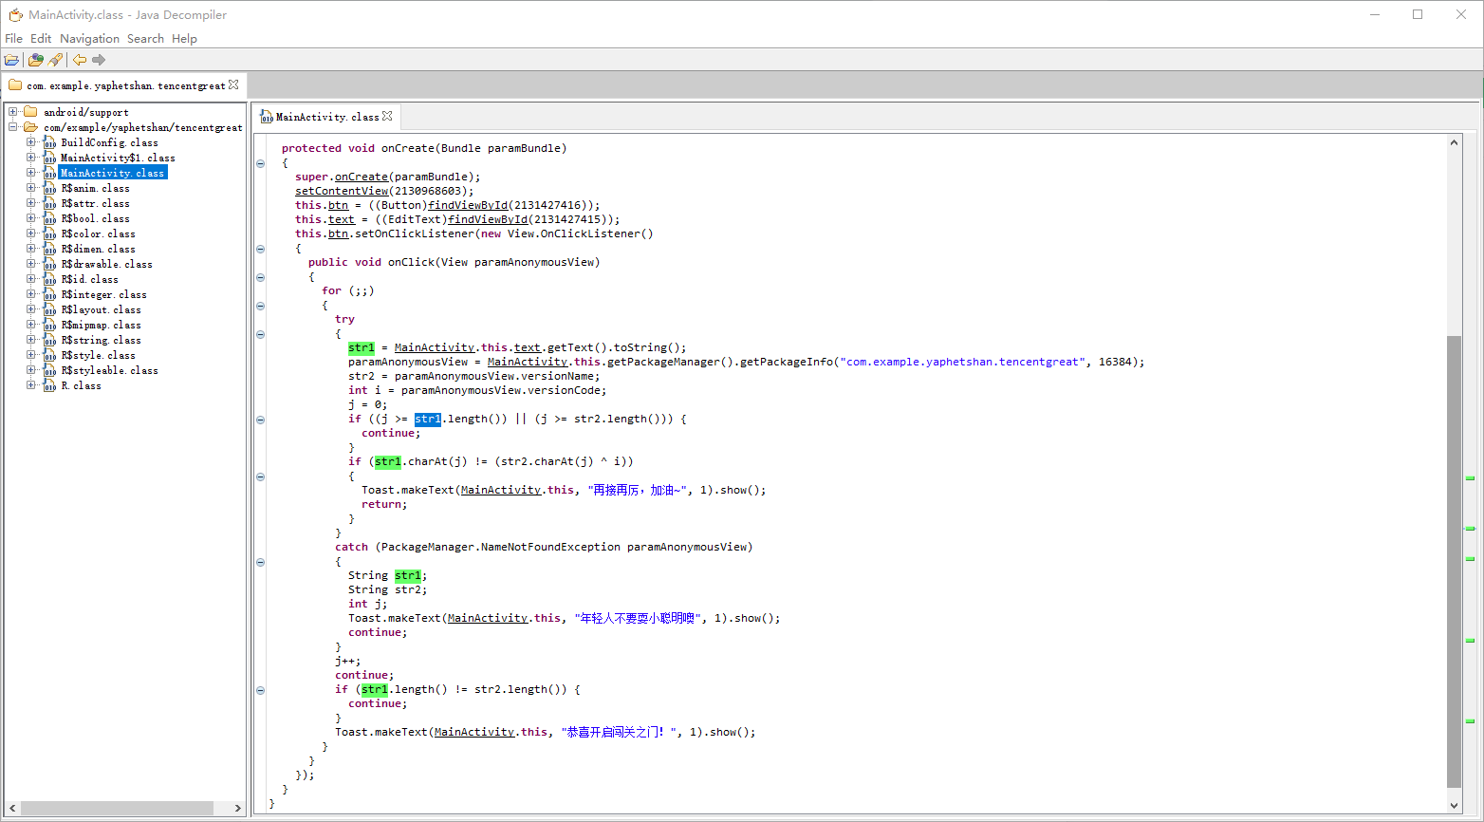Click the code view scroll up arrow

click(1455, 142)
